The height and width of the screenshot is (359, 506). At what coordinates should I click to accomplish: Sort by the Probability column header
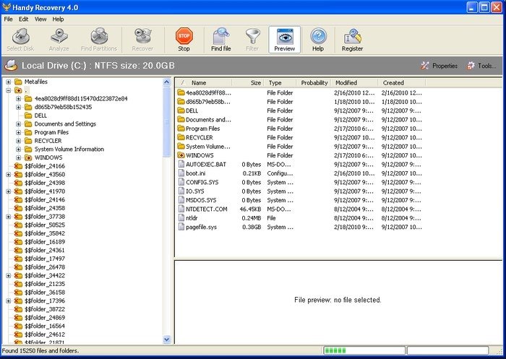tap(314, 83)
